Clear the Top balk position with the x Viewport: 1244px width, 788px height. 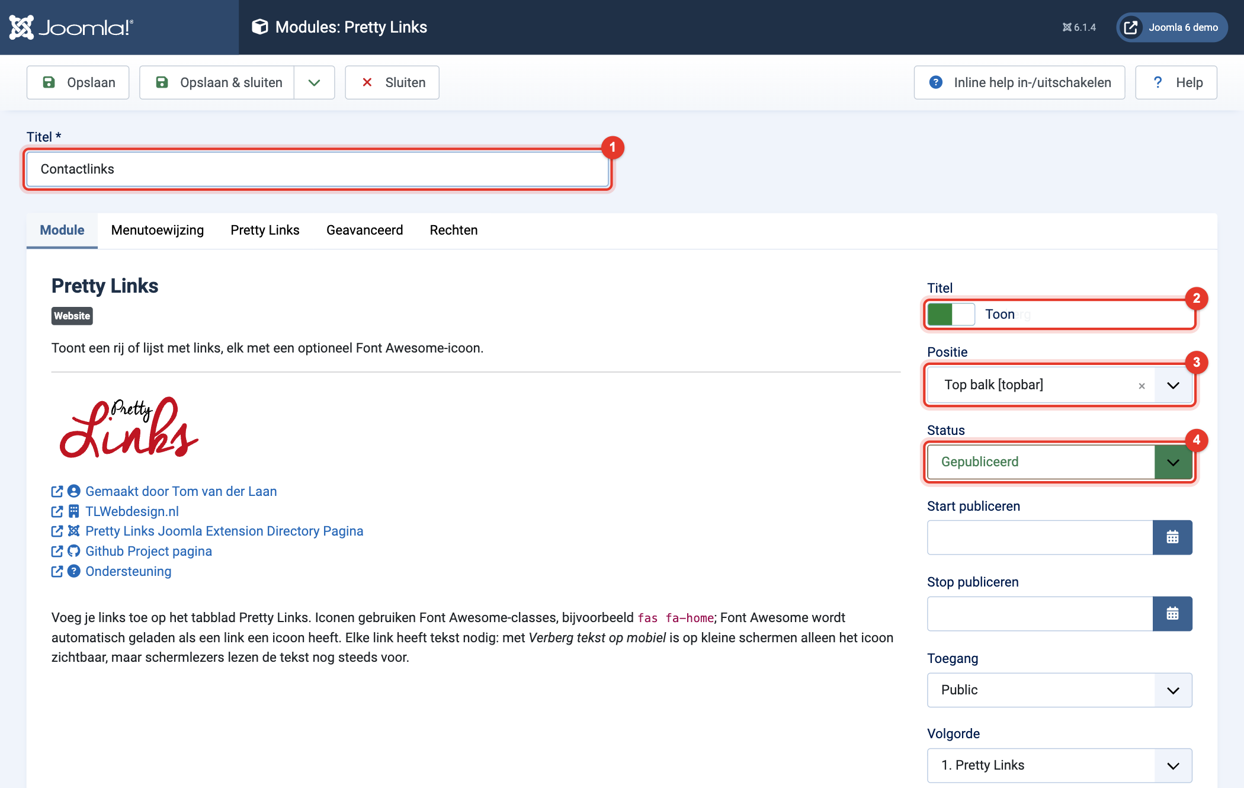pos(1142,386)
